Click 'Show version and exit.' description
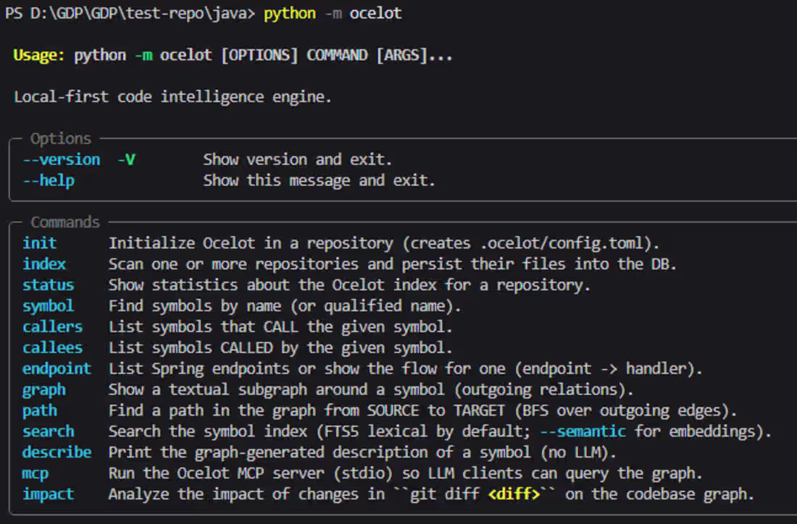This screenshot has width=797, height=524. click(x=298, y=159)
